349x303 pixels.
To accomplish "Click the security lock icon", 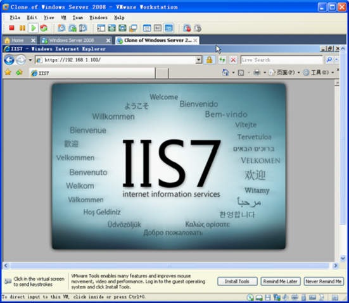I will point(209,60).
